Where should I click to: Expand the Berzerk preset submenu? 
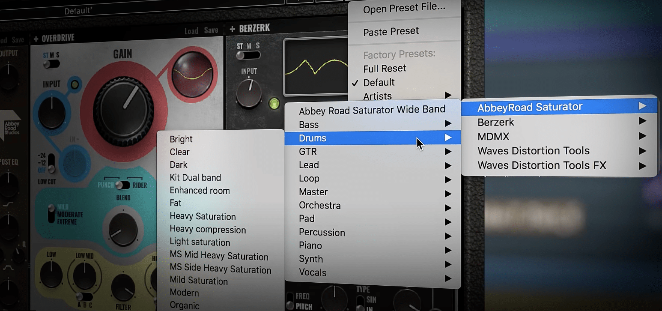pos(559,122)
